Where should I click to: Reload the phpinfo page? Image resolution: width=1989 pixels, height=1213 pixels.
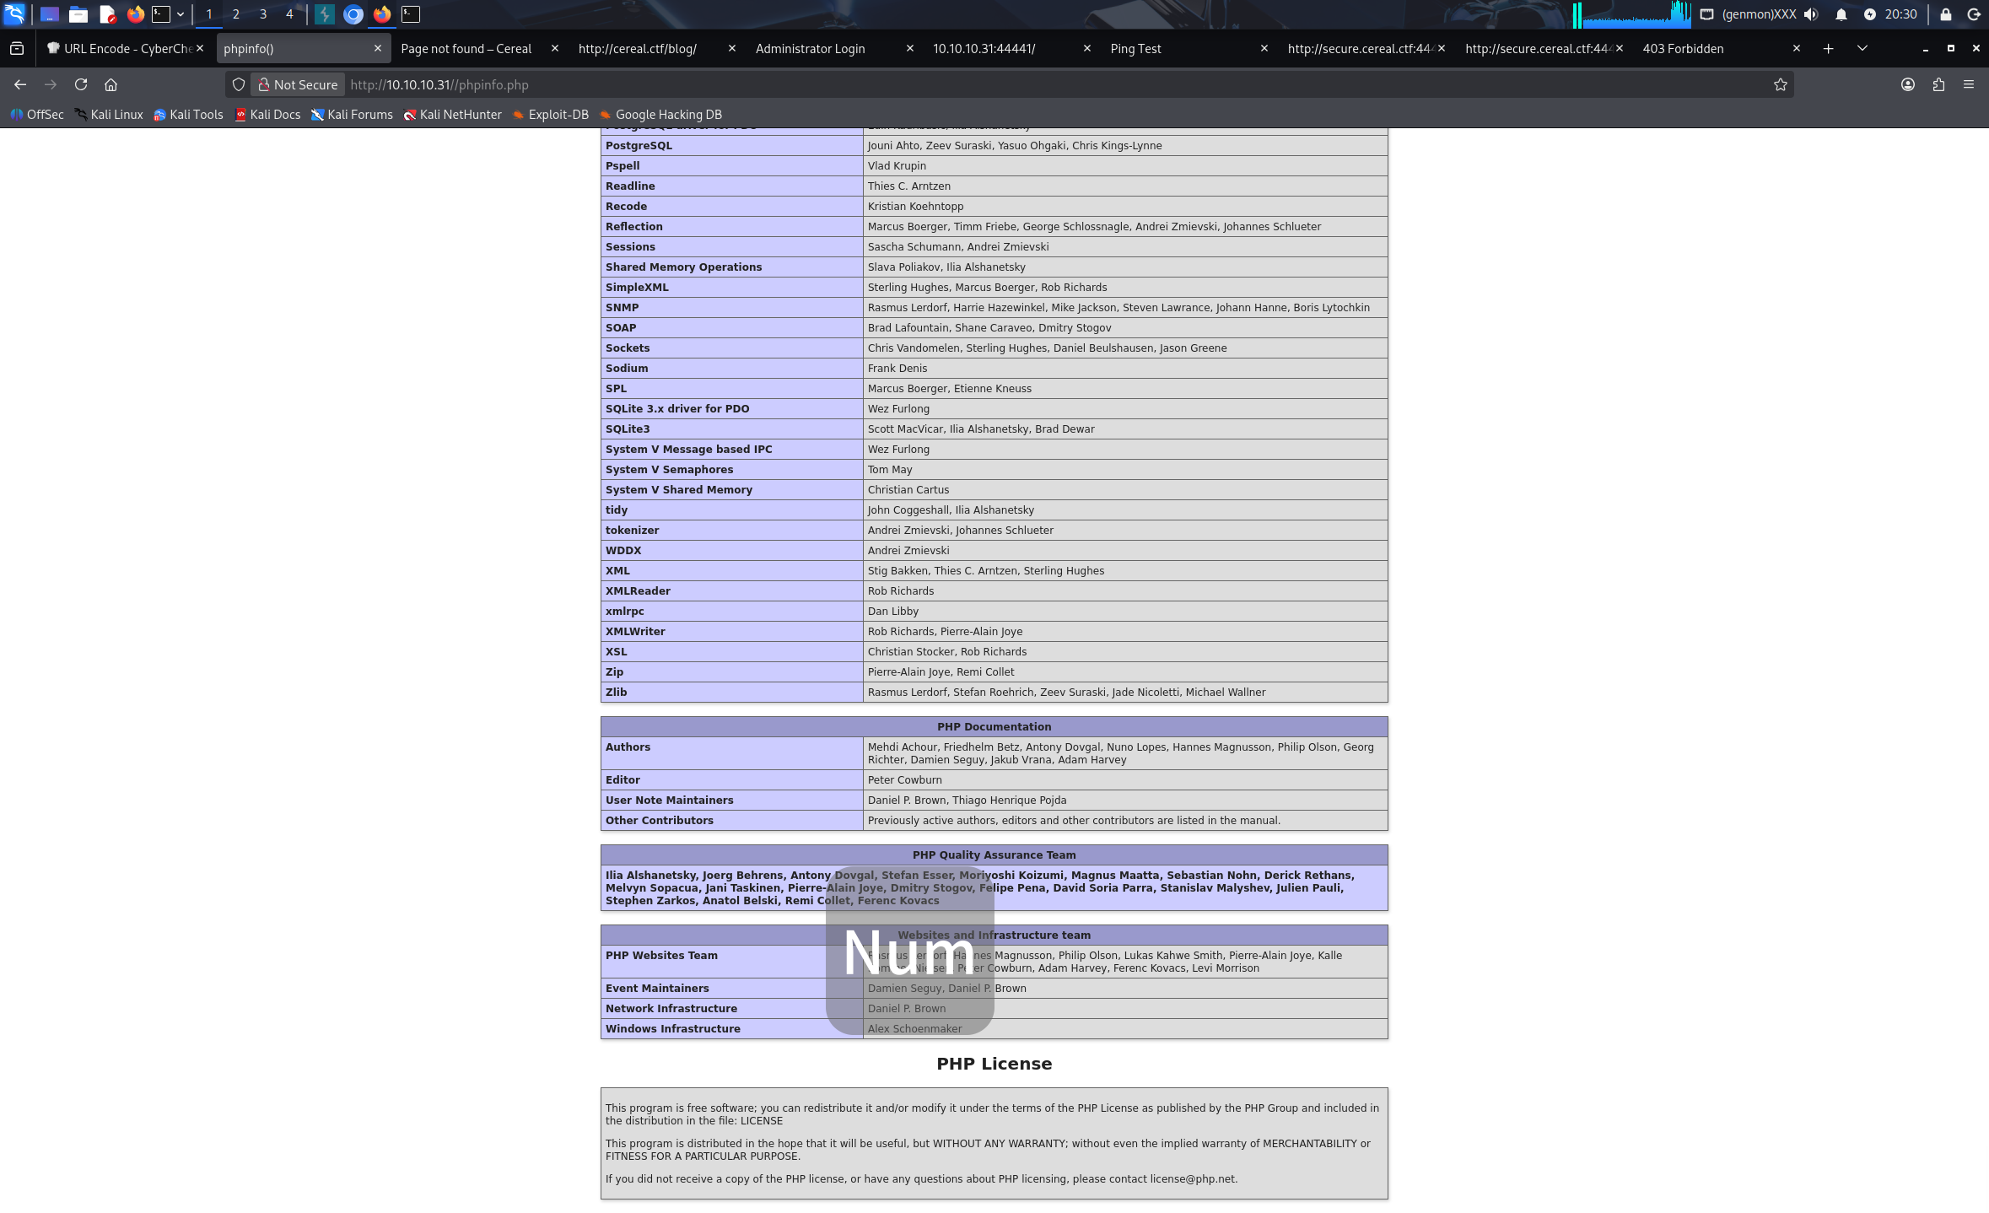tap(81, 84)
